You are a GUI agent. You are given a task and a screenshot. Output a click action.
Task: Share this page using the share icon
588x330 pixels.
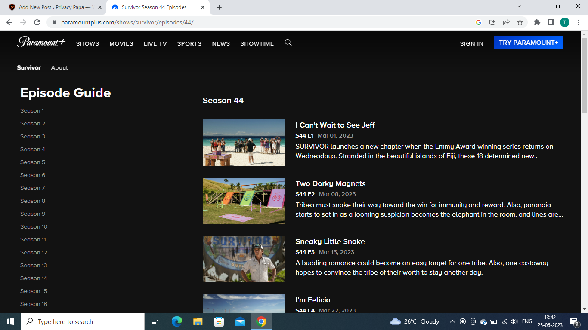[506, 22]
